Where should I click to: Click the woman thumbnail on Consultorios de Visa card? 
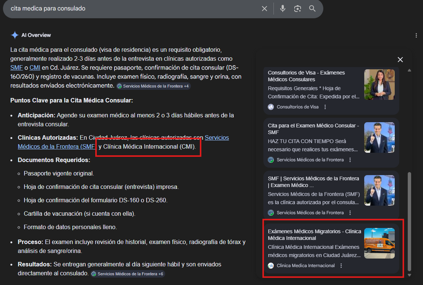(x=379, y=85)
